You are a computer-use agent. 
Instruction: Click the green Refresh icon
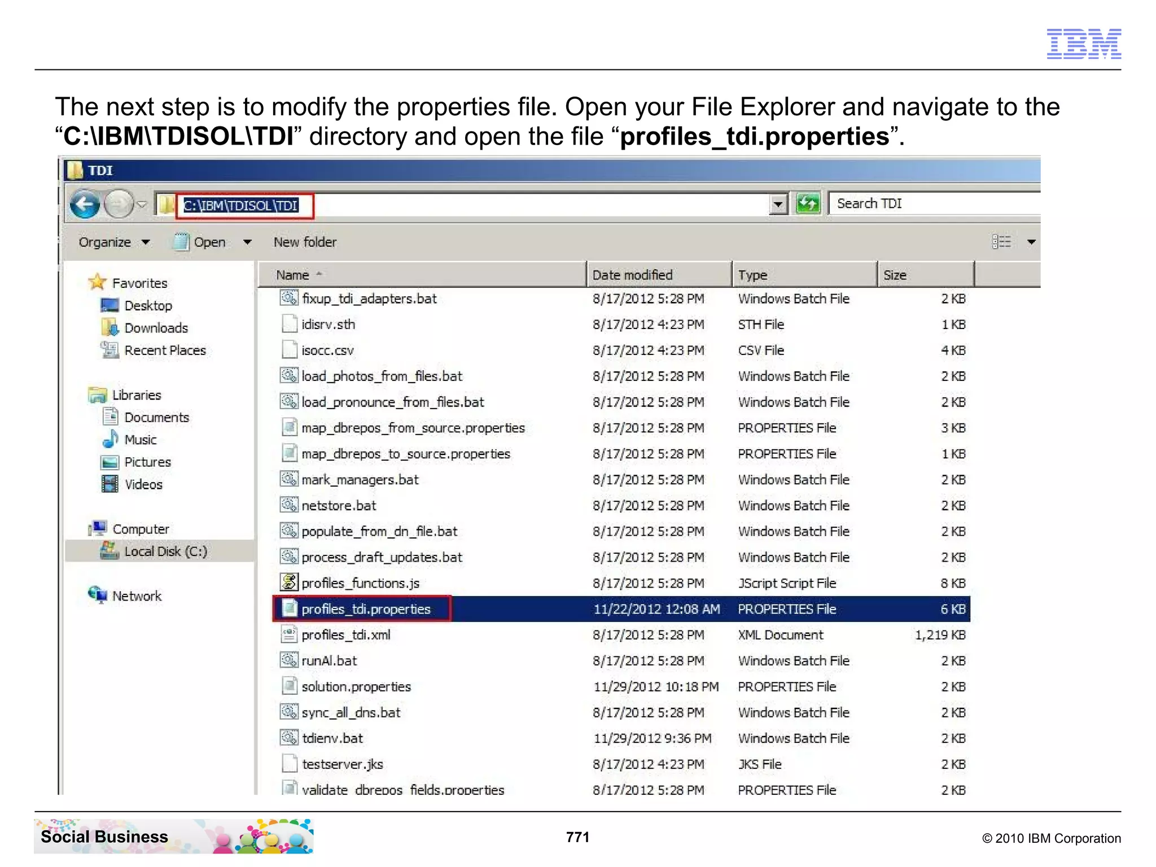click(808, 203)
